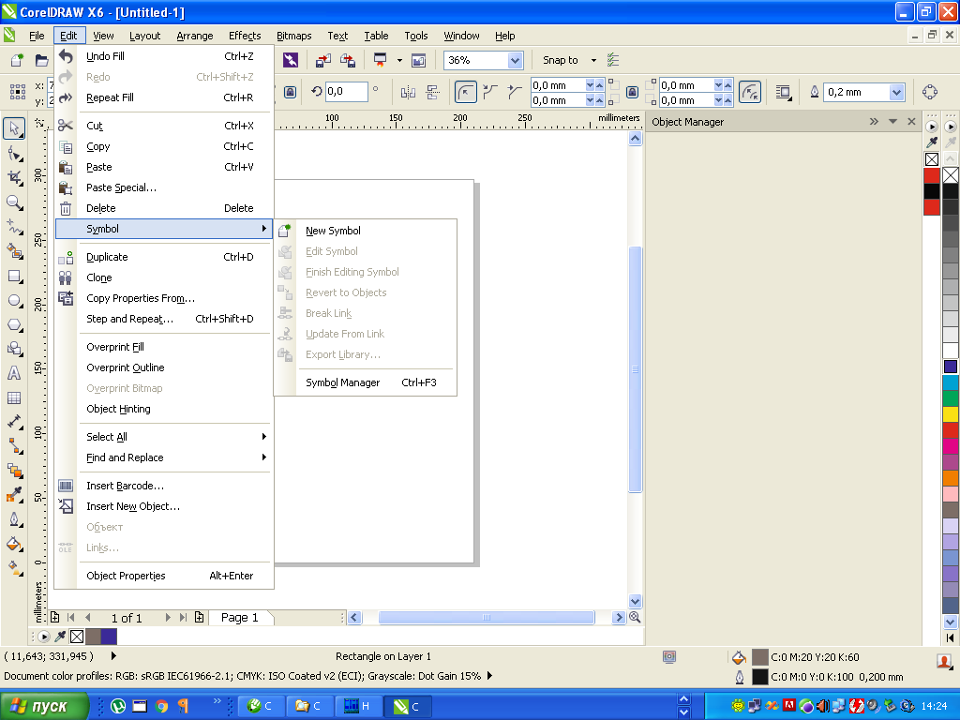Select the Connector tool

click(x=14, y=447)
